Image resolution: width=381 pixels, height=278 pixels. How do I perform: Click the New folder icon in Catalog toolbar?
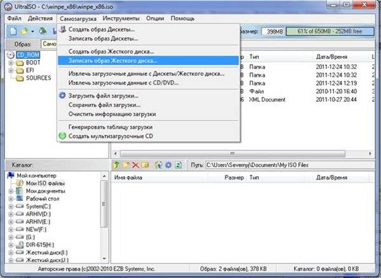coord(126,165)
